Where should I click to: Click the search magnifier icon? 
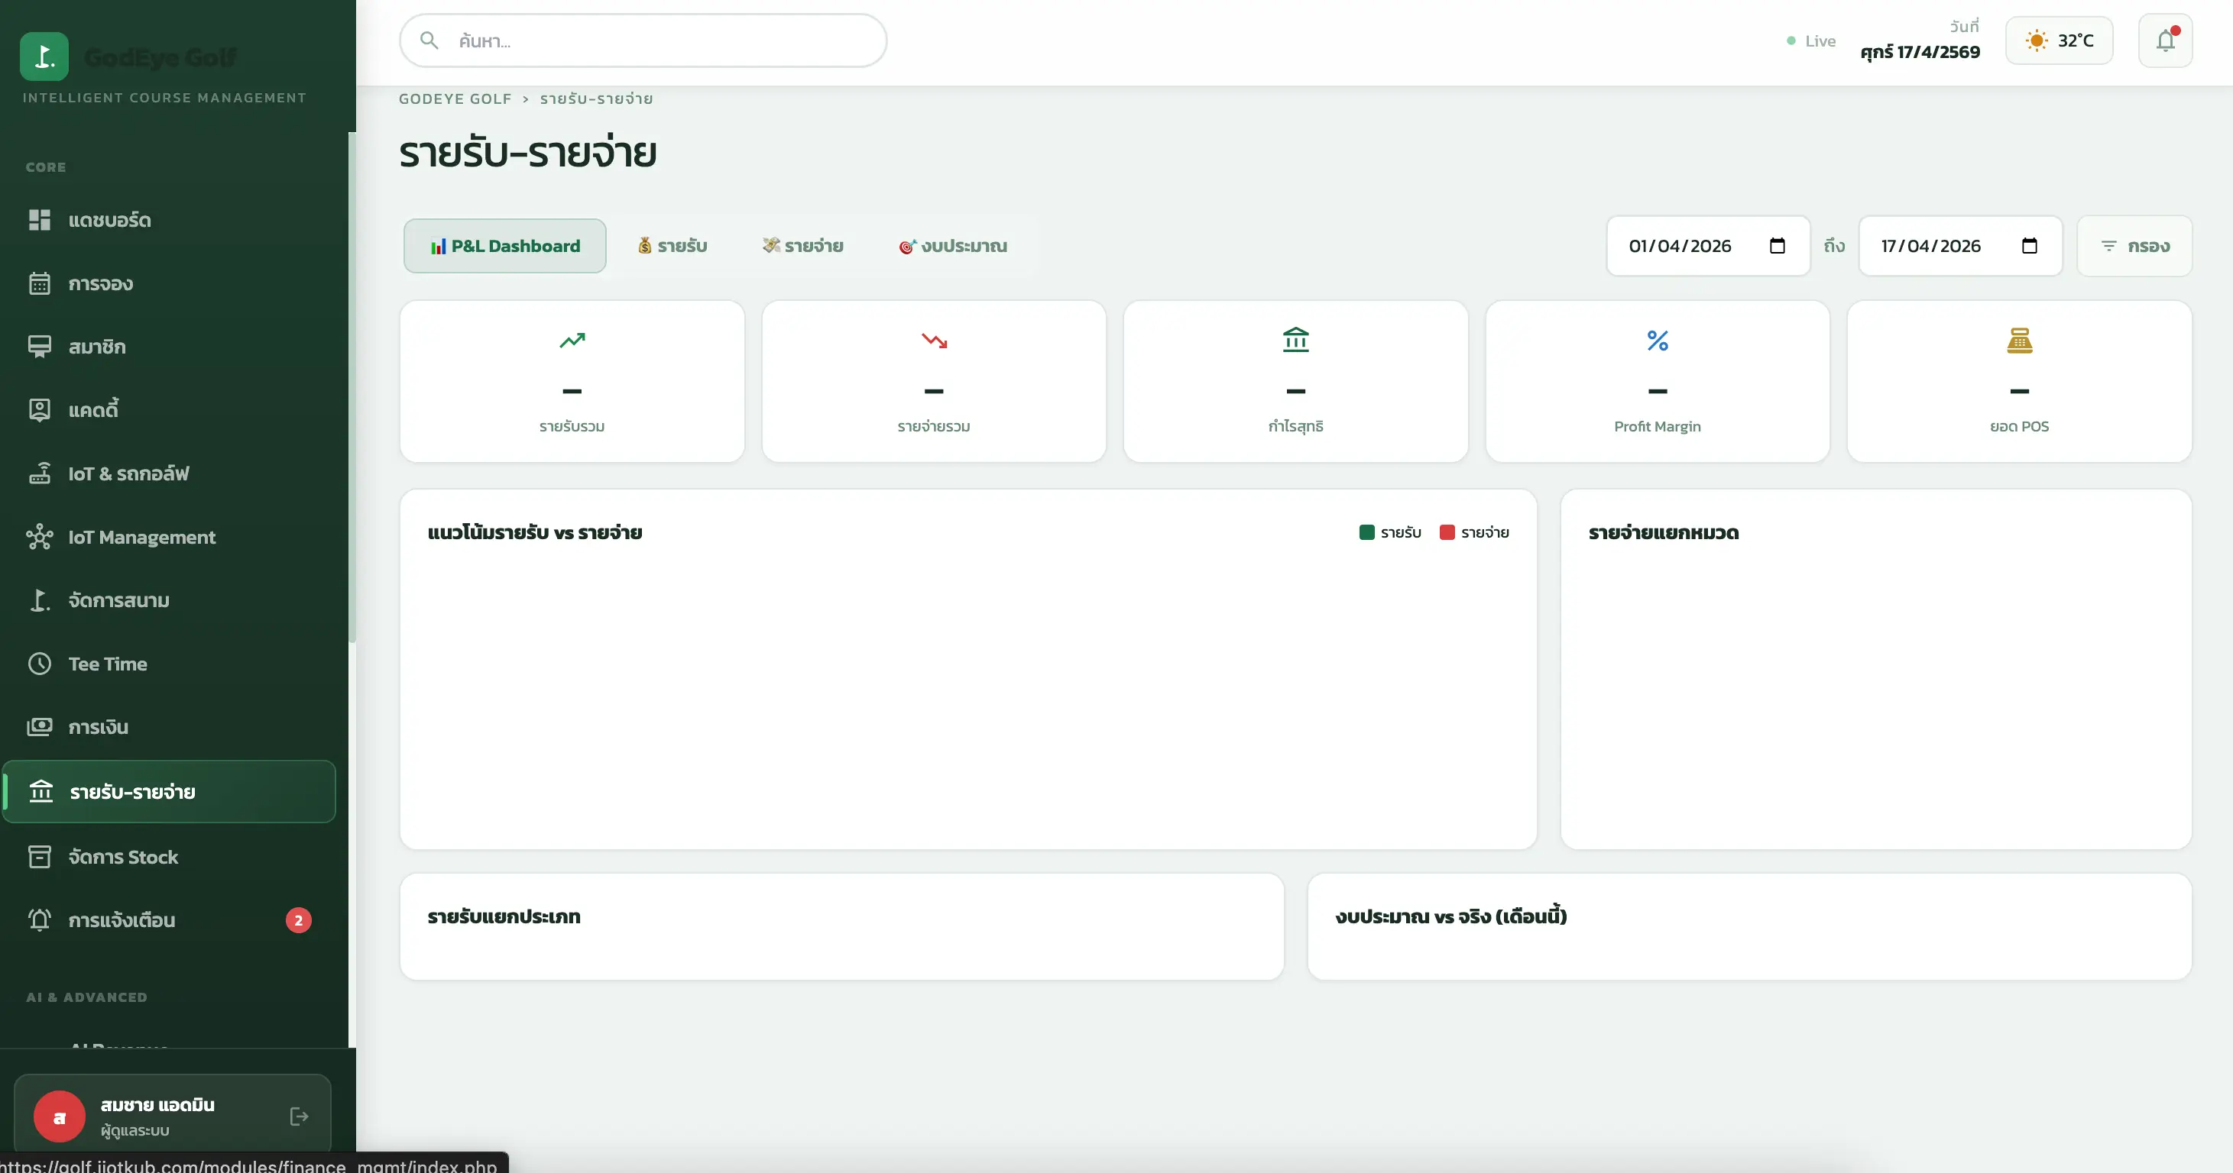pyautogui.click(x=429, y=40)
